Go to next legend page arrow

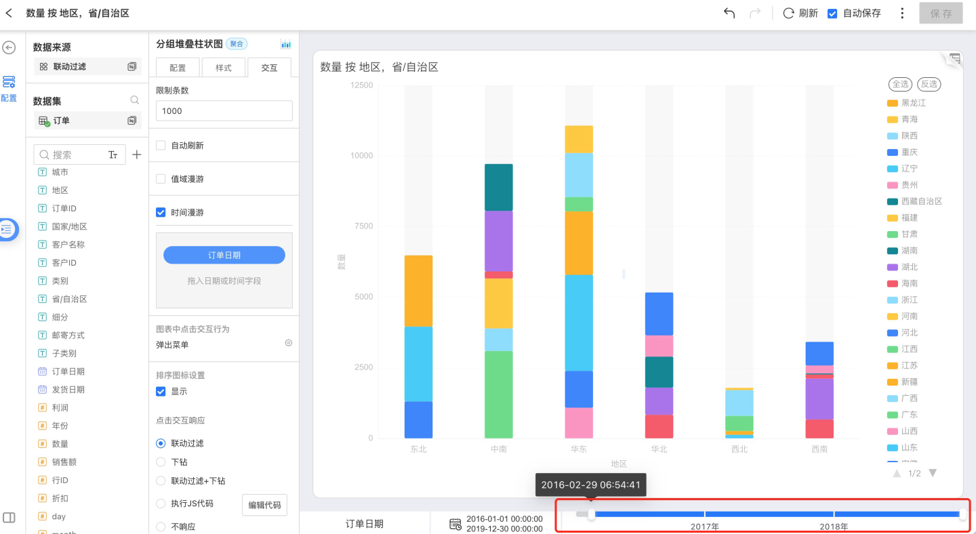(x=933, y=473)
